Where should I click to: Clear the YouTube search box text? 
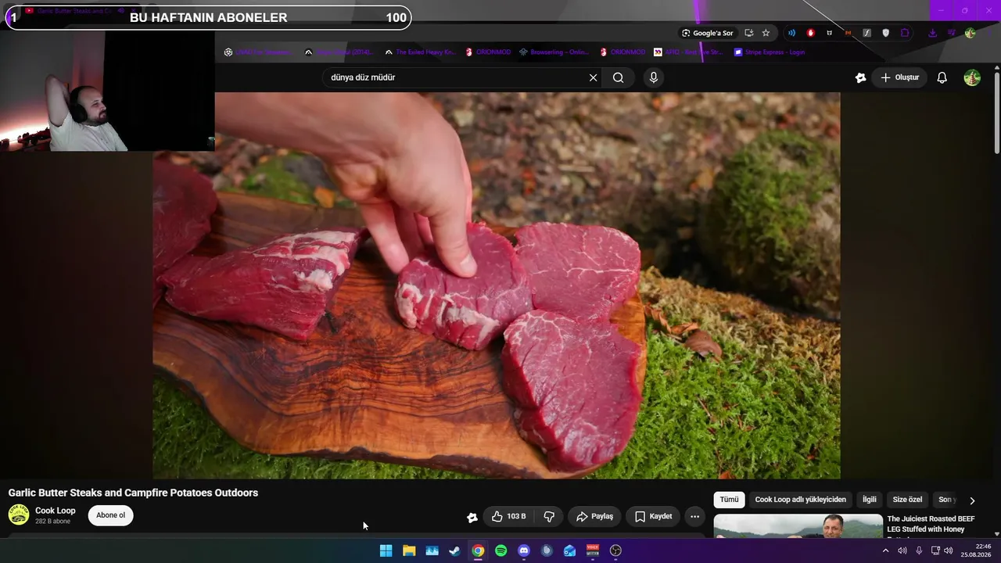click(593, 77)
